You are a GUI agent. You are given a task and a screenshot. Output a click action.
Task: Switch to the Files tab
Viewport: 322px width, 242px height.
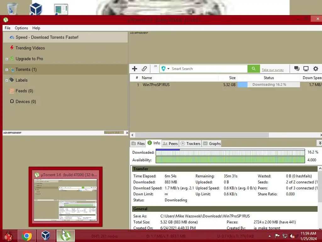click(x=138, y=143)
